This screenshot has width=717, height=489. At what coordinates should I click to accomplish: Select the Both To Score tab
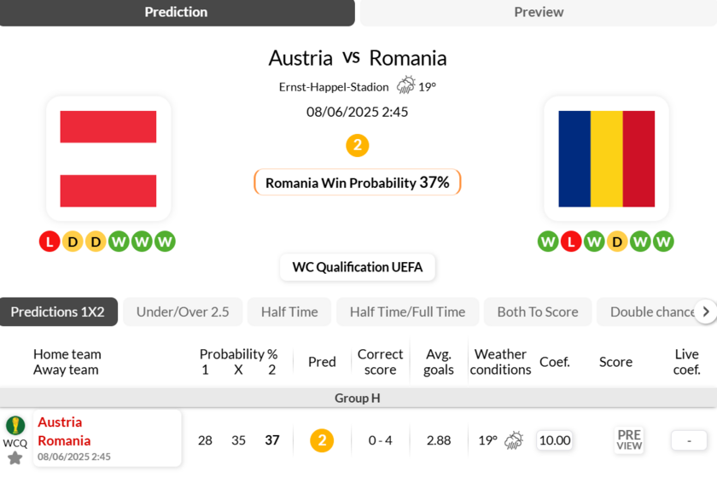538,311
